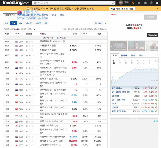Image resolution: width=161 pixels, height=148 pixels.
Task: Open the calendar date picker icon
Action: coord(46,23)
